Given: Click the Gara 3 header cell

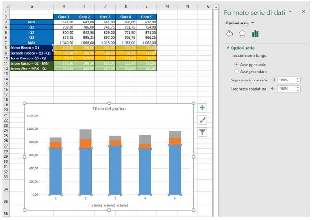Looking at the screenshot, I should [105, 17].
